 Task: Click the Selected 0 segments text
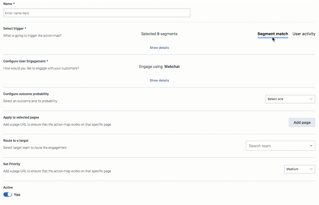click(x=159, y=34)
